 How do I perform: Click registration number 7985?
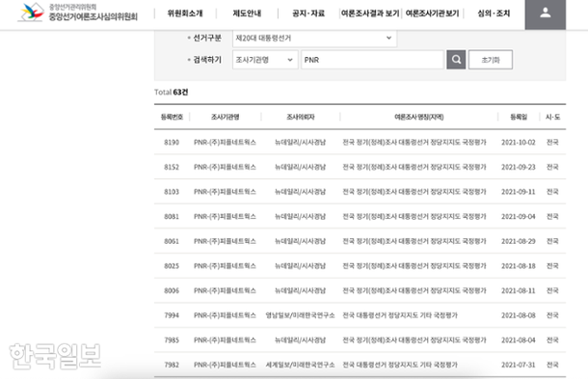[172, 340]
